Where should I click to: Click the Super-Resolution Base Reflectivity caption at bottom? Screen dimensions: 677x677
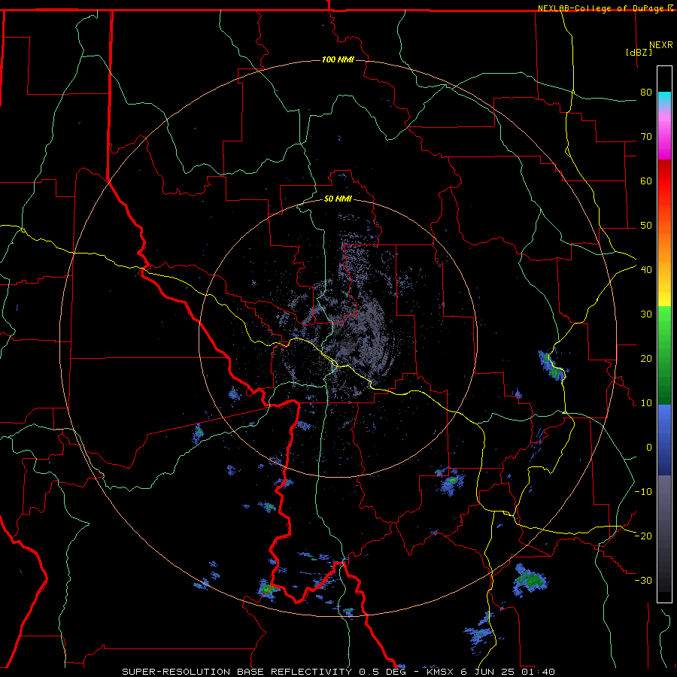[338, 672]
